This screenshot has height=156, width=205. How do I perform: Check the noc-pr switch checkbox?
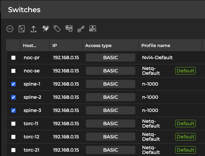(14, 58)
